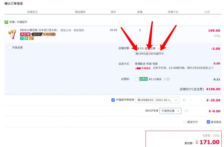Click the yellow credit card badge icon
224x147 pixels.
click(31, 38)
